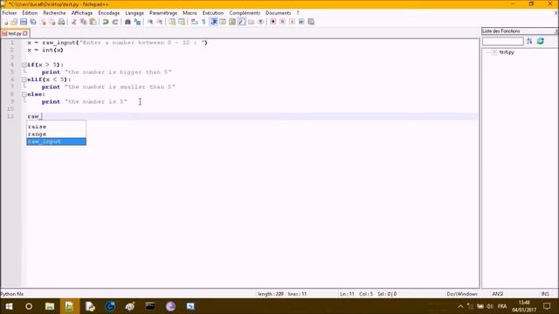559x314 pixels.
Task: Click the Copy toolbar icon
Action: pos(84,22)
